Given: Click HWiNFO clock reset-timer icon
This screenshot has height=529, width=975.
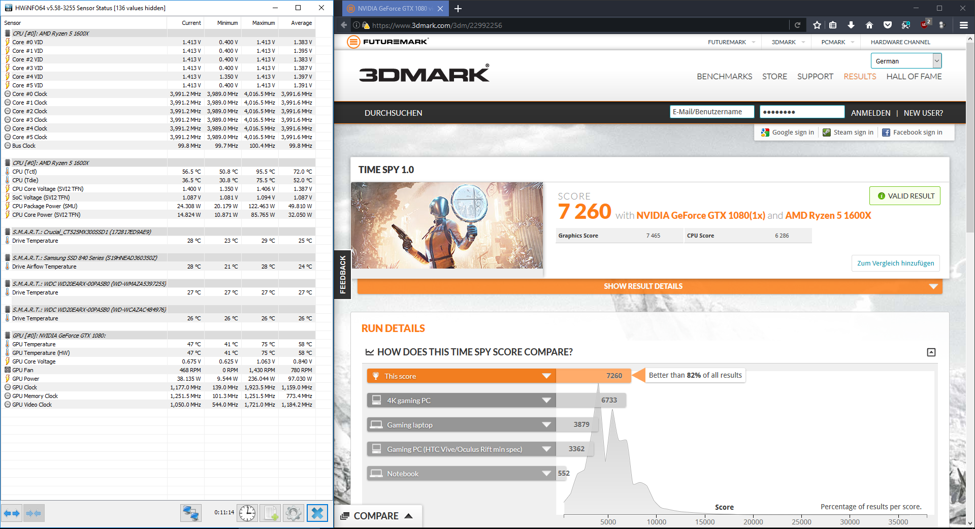Looking at the screenshot, I should point(247,513).
